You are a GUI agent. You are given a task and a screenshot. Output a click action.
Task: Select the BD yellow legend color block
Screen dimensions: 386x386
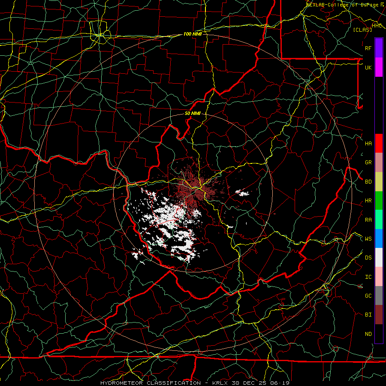point(379,182)
